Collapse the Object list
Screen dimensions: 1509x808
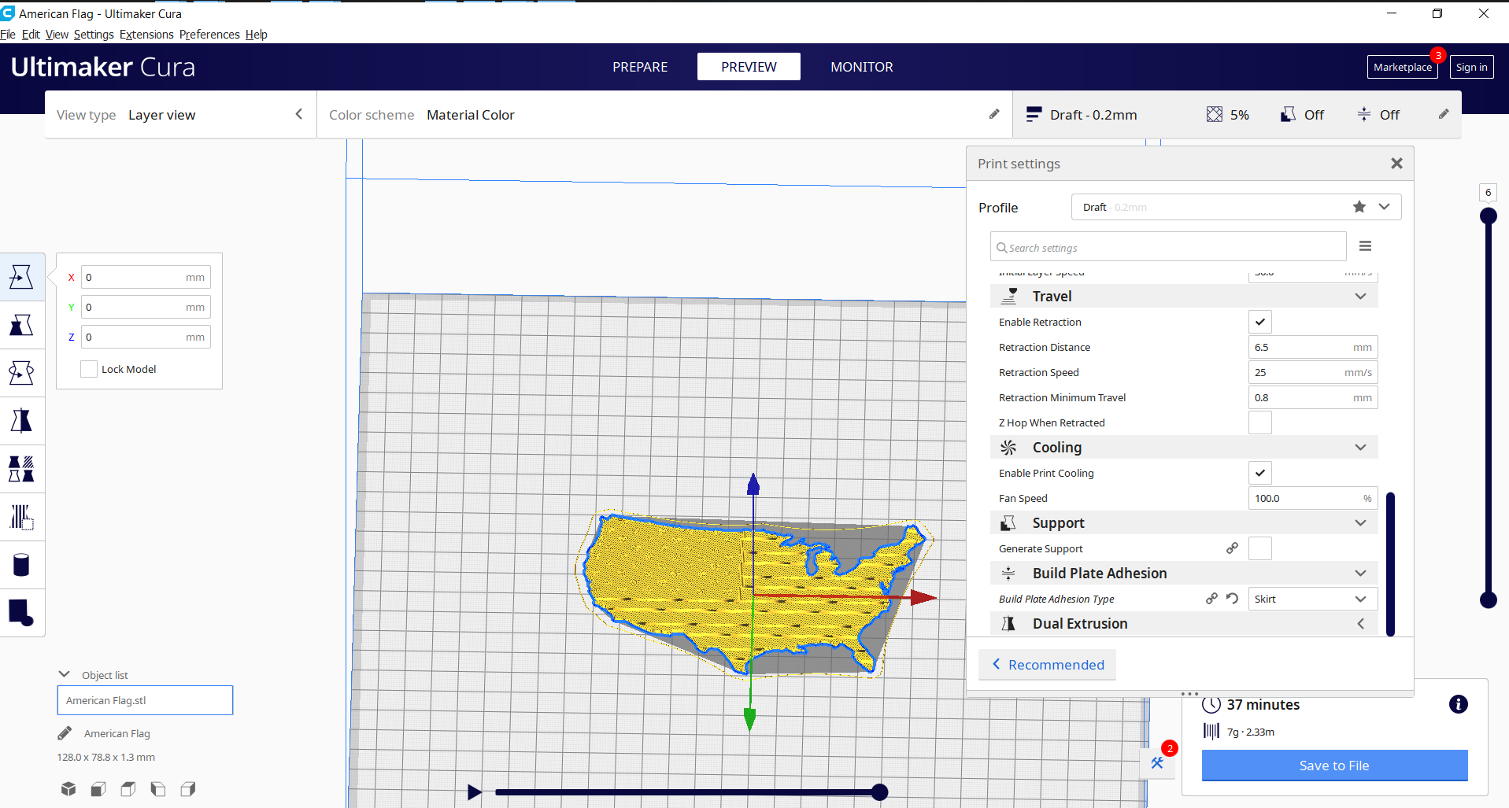pos(65,674)
